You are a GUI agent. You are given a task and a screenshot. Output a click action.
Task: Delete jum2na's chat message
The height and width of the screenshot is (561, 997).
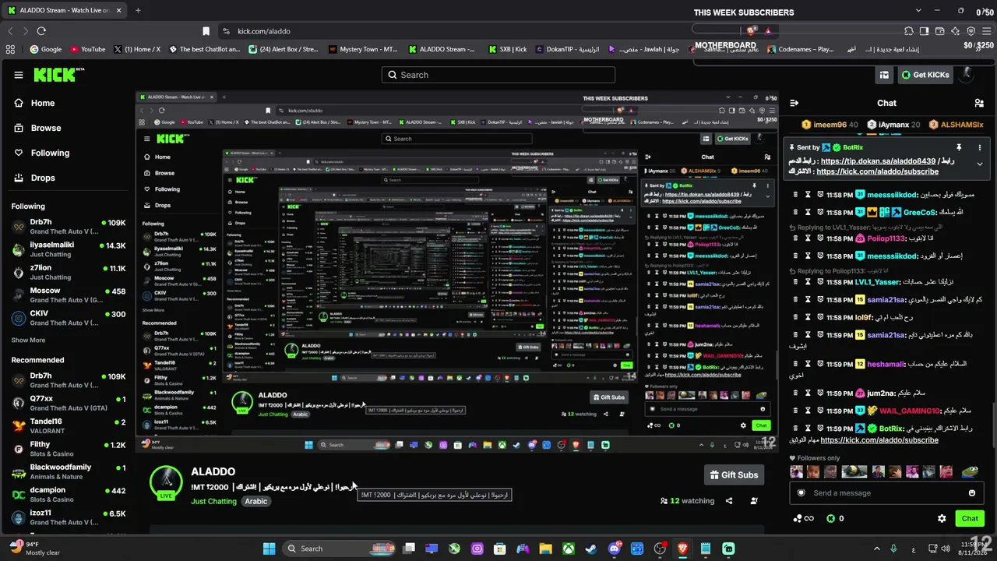pos(795,393)
